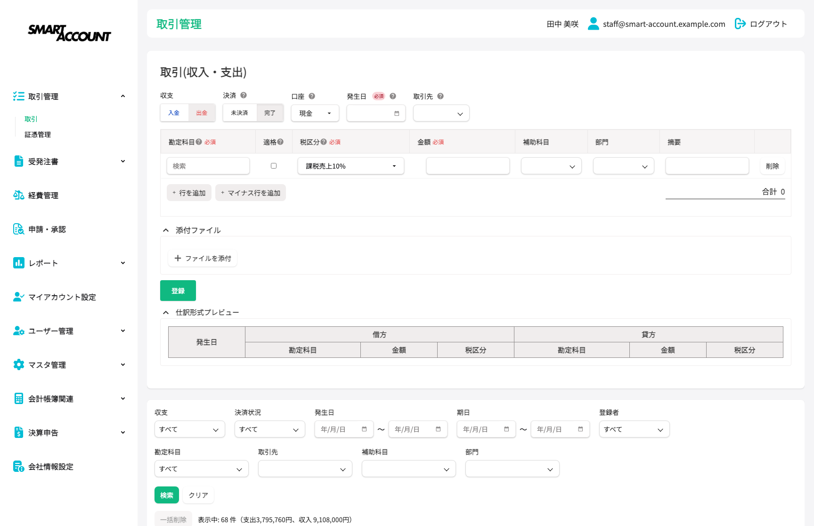Click the green 登録 button

pyautogui.click(x=178, y=291)
